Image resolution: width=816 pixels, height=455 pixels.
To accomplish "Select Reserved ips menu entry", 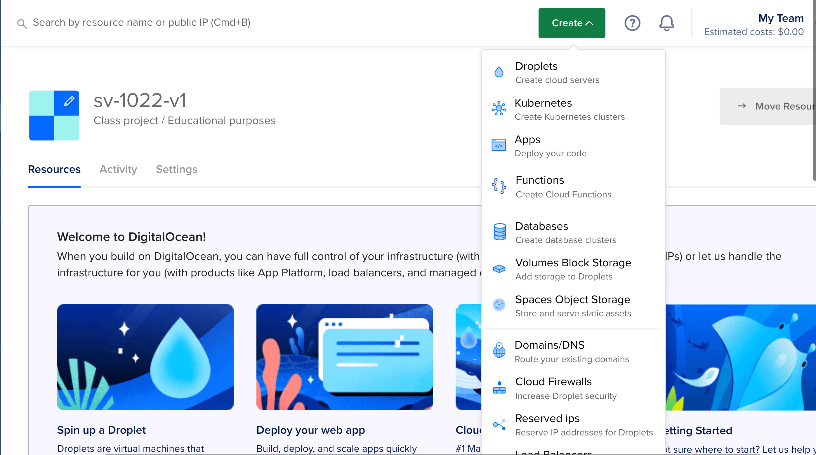I will [x=573, y=425].
